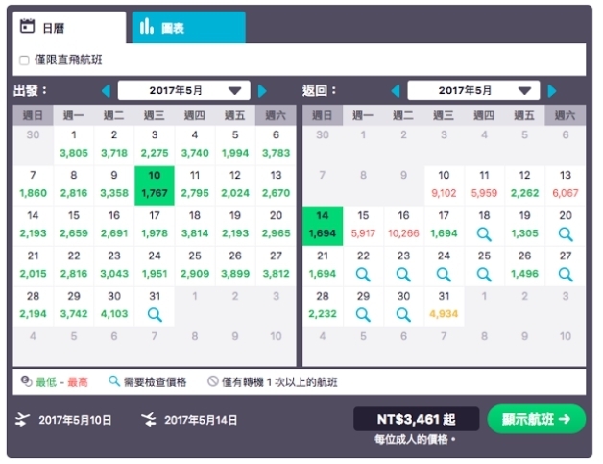Check price for return May 23

tap(403, 266)
